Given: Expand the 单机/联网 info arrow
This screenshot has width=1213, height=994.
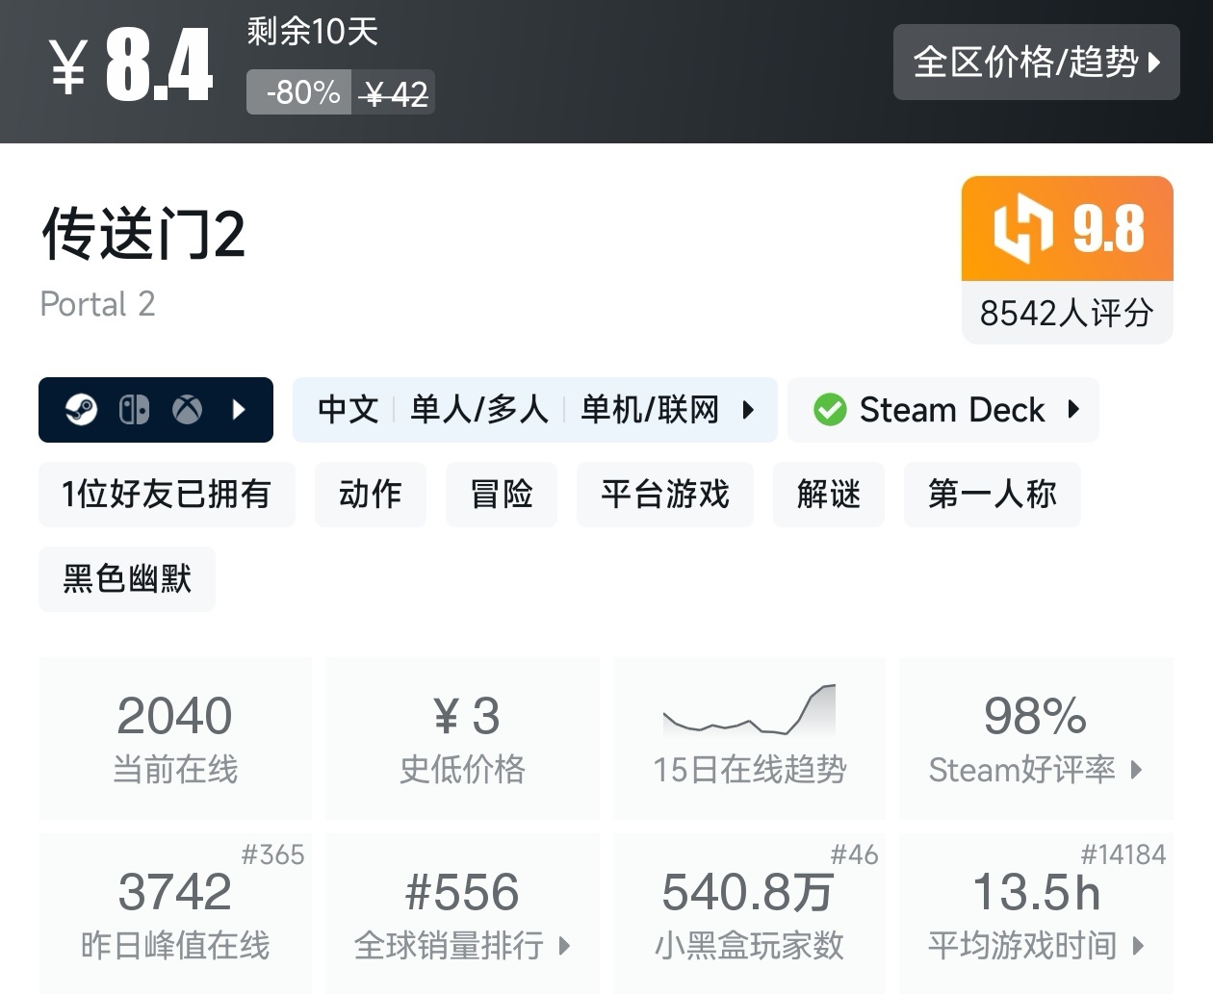Looking at the screenshot, I should (x=748, y=410).
